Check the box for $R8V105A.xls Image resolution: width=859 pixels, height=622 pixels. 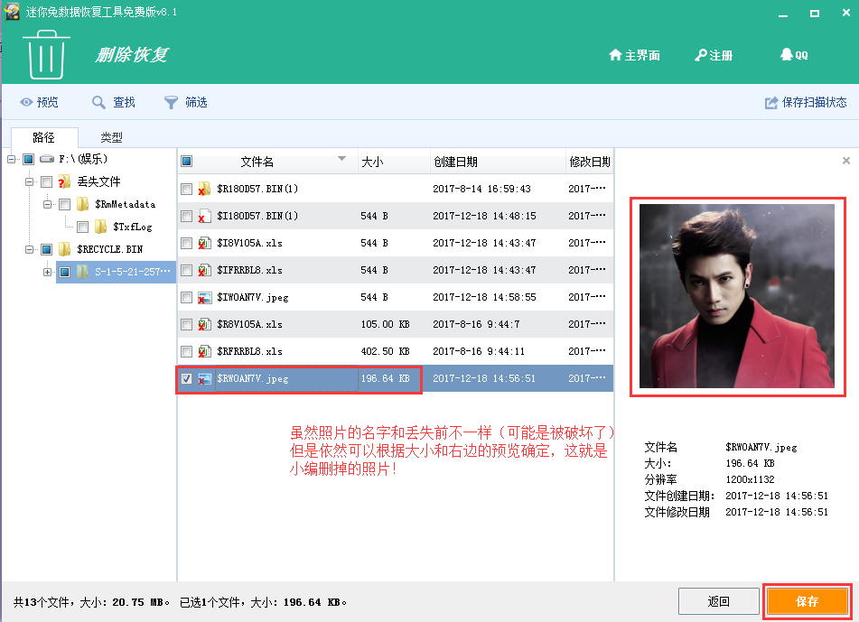point(186,324)
